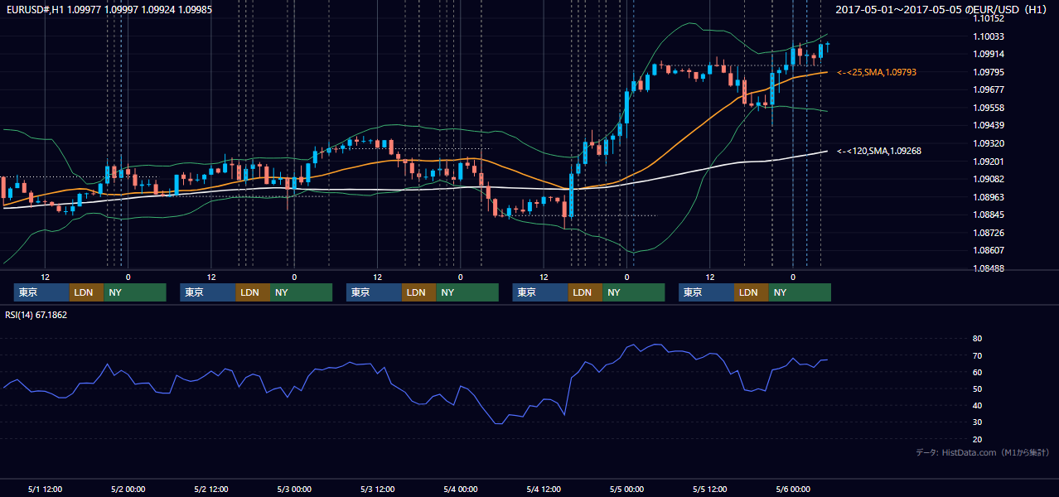Select the 5/2 00:00 time axis label

pos(128,489)
